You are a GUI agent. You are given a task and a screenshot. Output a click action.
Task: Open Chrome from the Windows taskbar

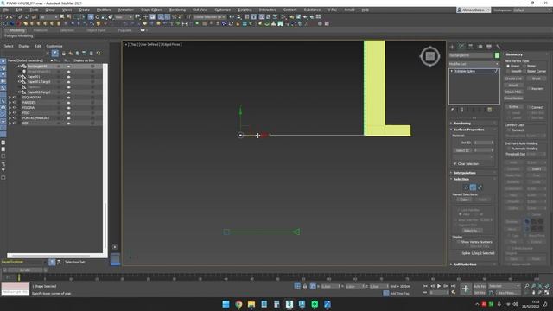(x=238, y=304)
